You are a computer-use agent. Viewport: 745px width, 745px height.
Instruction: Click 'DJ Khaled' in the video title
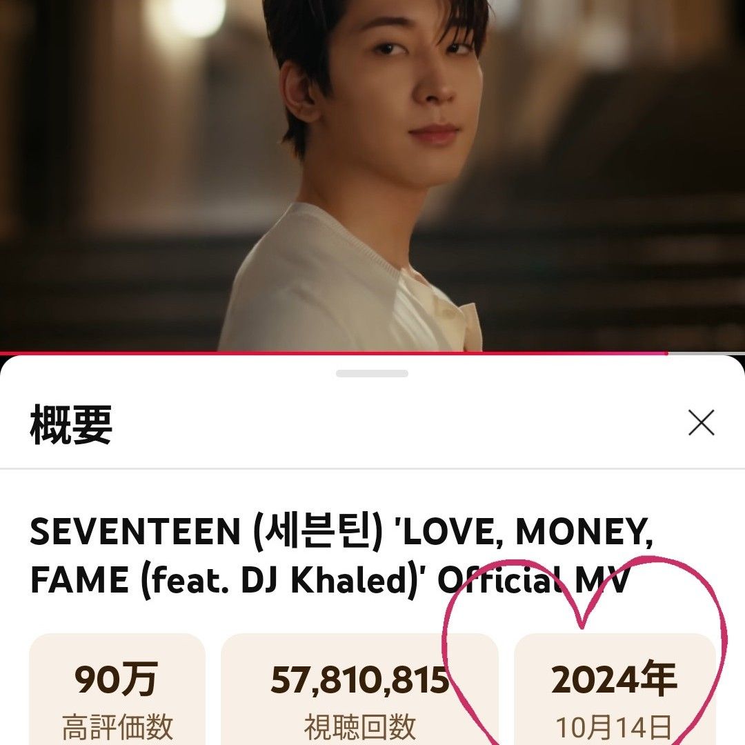click(322, 581)
